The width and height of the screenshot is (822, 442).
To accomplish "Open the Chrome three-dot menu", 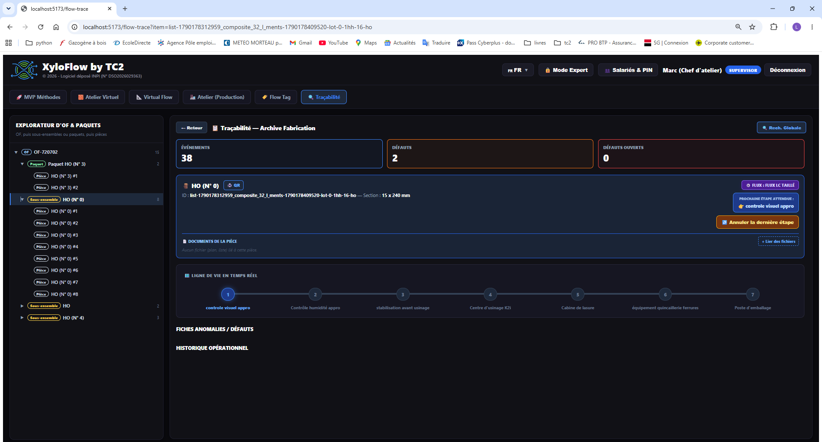I will click(x=812, y=27).
